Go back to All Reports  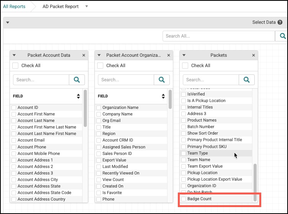pyautogui.click(x=14, y=7)
